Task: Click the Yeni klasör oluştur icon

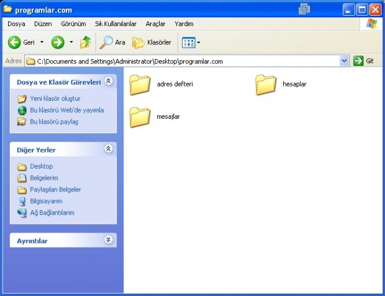Action: point(22,99)
